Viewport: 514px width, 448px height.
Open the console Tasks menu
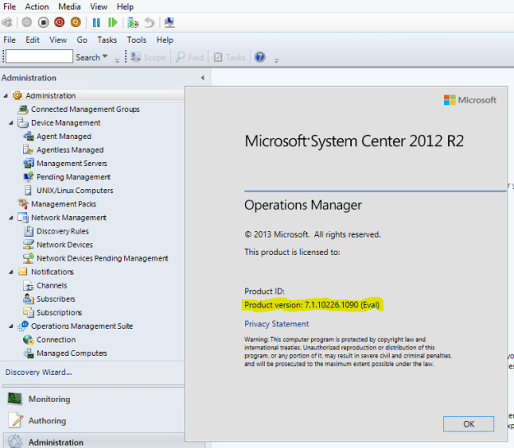pos(107,40)
